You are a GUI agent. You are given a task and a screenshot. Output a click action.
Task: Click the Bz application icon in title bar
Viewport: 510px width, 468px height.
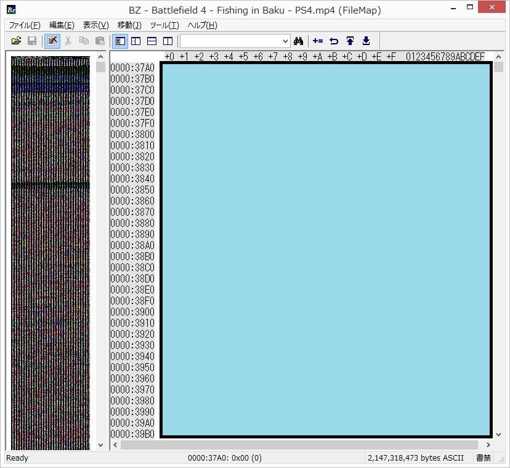(x=11, y=10)
